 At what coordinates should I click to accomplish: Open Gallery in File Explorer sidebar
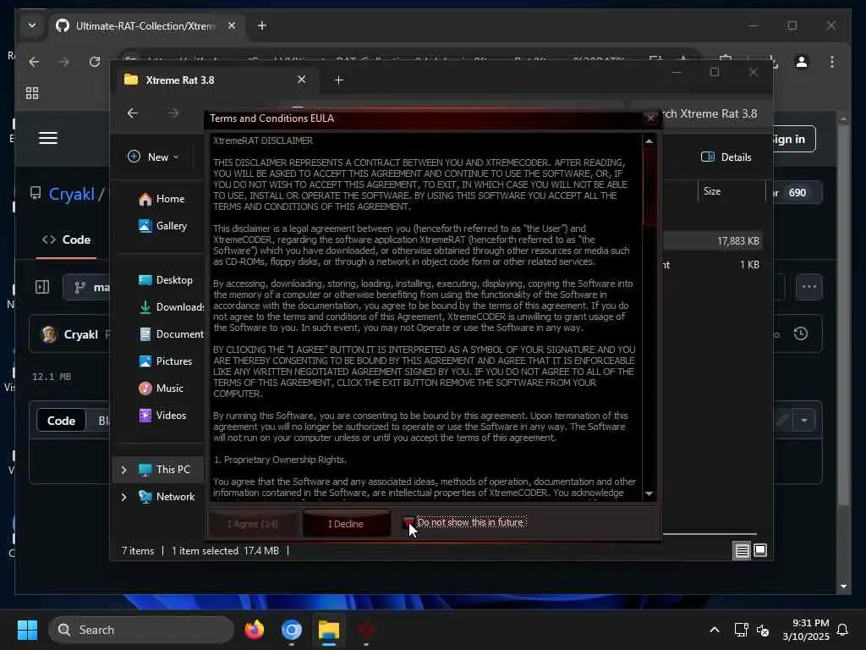click(x=162, y=226)
